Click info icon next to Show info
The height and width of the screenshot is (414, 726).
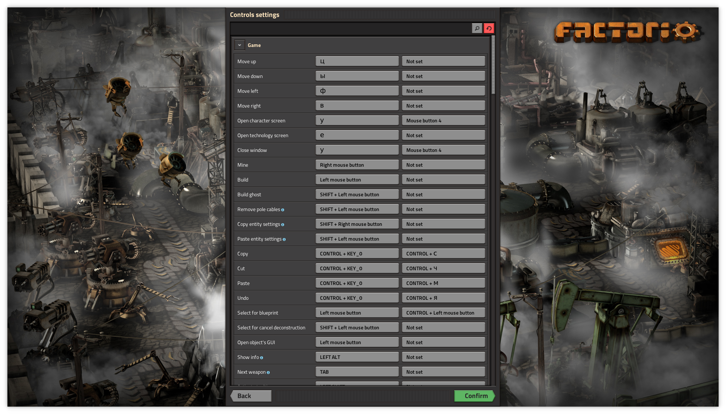(262, 357)
